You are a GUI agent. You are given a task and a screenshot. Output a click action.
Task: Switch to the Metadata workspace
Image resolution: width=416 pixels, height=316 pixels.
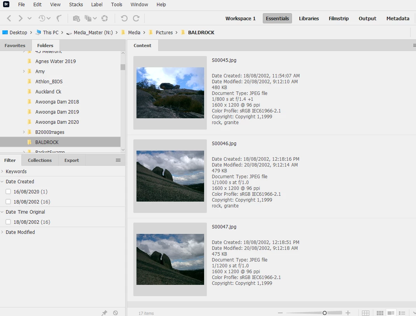tap(398, 18)
